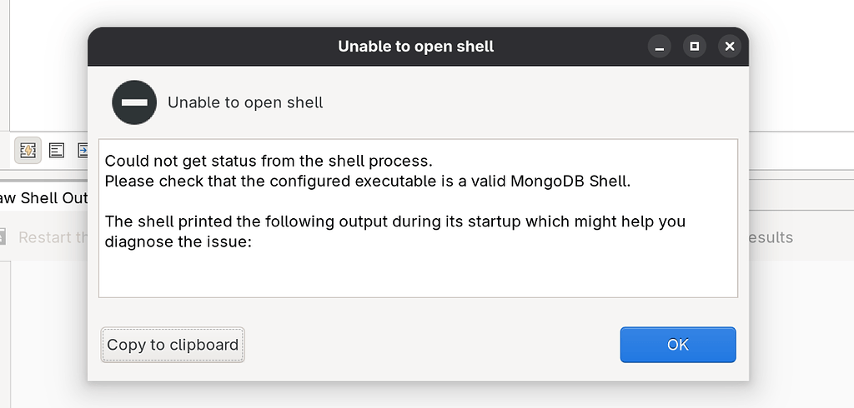Copy the error message to clipboard
Image resolution: width=854 pixels, height=408 pixels.
(173, 345)
